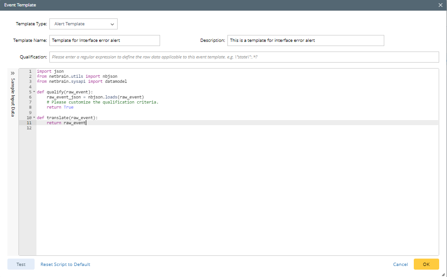The height and width of the screenshot is (277, 447).
Task: Click the 'import json' code line
Action: coord(50,71)
